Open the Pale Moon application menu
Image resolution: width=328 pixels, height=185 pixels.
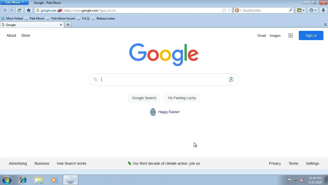(14, 2)
